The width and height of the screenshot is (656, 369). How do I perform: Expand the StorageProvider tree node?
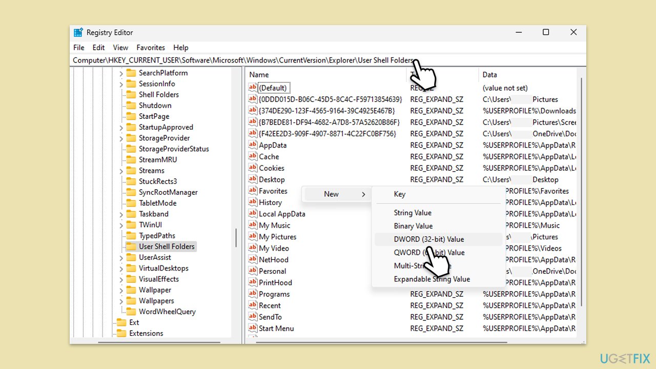(x=121, y=138)
